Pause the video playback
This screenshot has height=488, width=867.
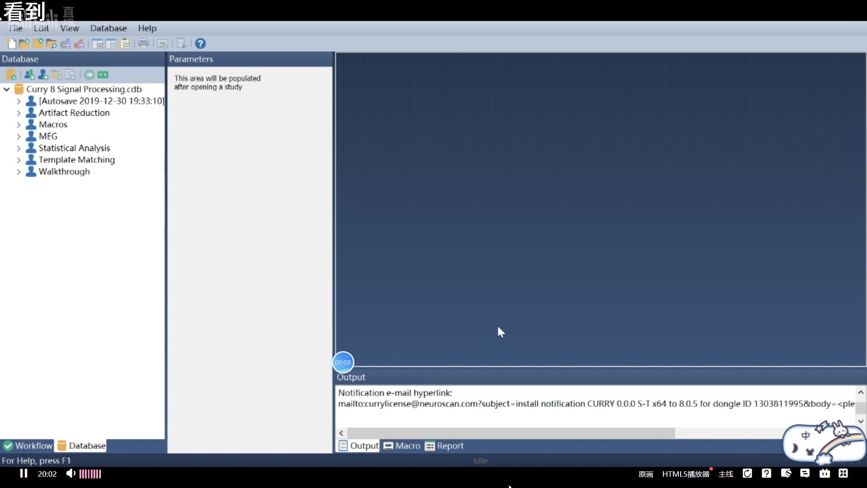coord(24,474)
